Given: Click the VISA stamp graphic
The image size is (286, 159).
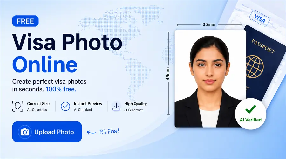Looking at the screenshot, I should click(x=260, y=18).
